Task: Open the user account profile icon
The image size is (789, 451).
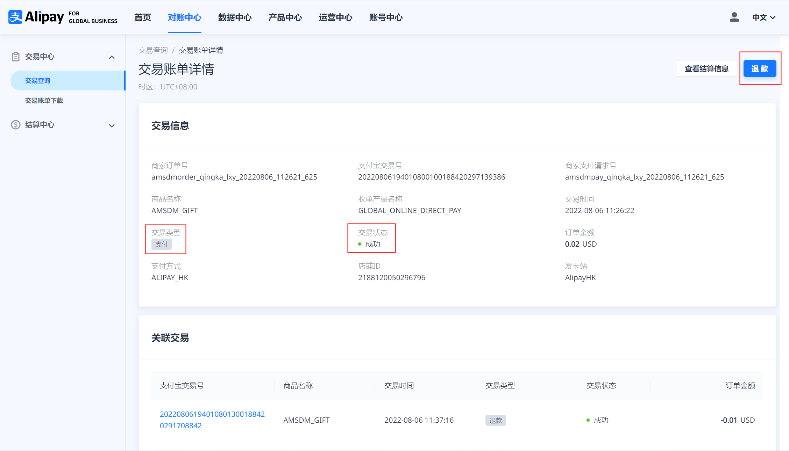Action: pyautogui.click(x=734, y=17)
